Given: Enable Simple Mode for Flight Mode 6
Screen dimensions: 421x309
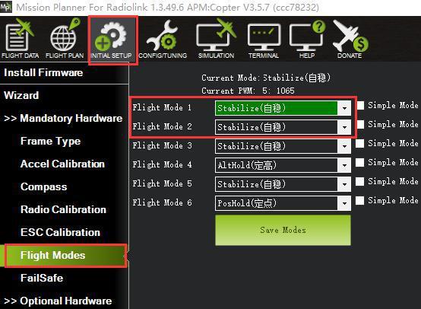Looking at the screenshot, I should point(360,200).
